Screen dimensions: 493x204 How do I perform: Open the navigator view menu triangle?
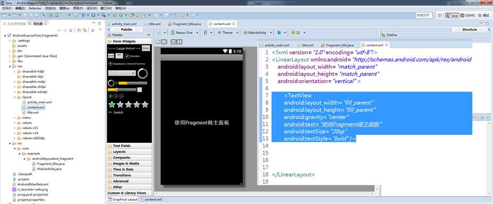[x=100, y=29]
